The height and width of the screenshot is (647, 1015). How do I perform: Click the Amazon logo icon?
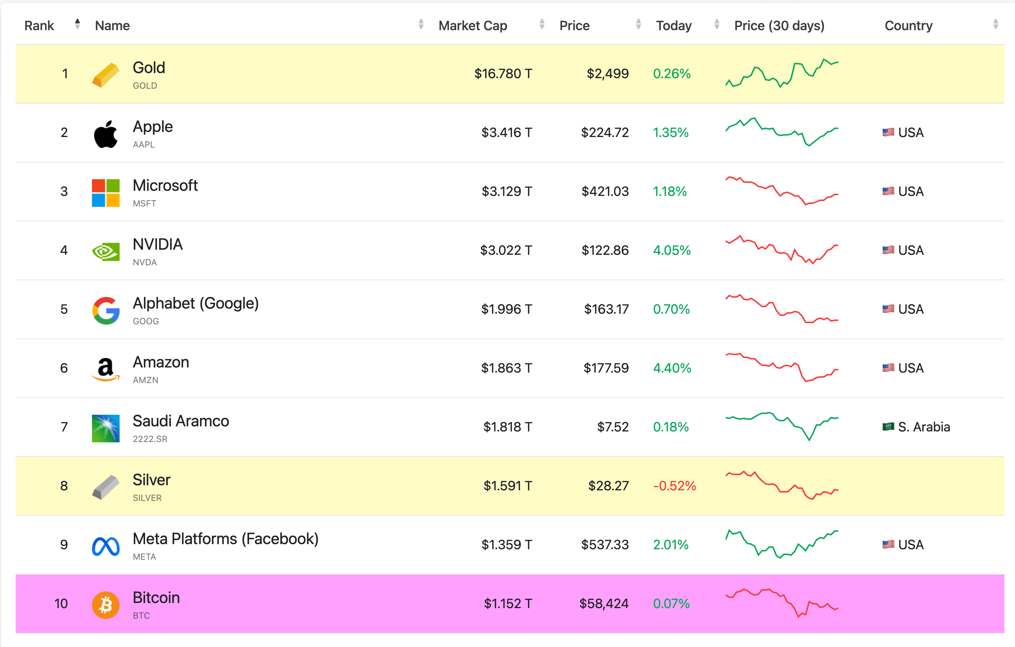pyautogui.click(x=105, y=369)
